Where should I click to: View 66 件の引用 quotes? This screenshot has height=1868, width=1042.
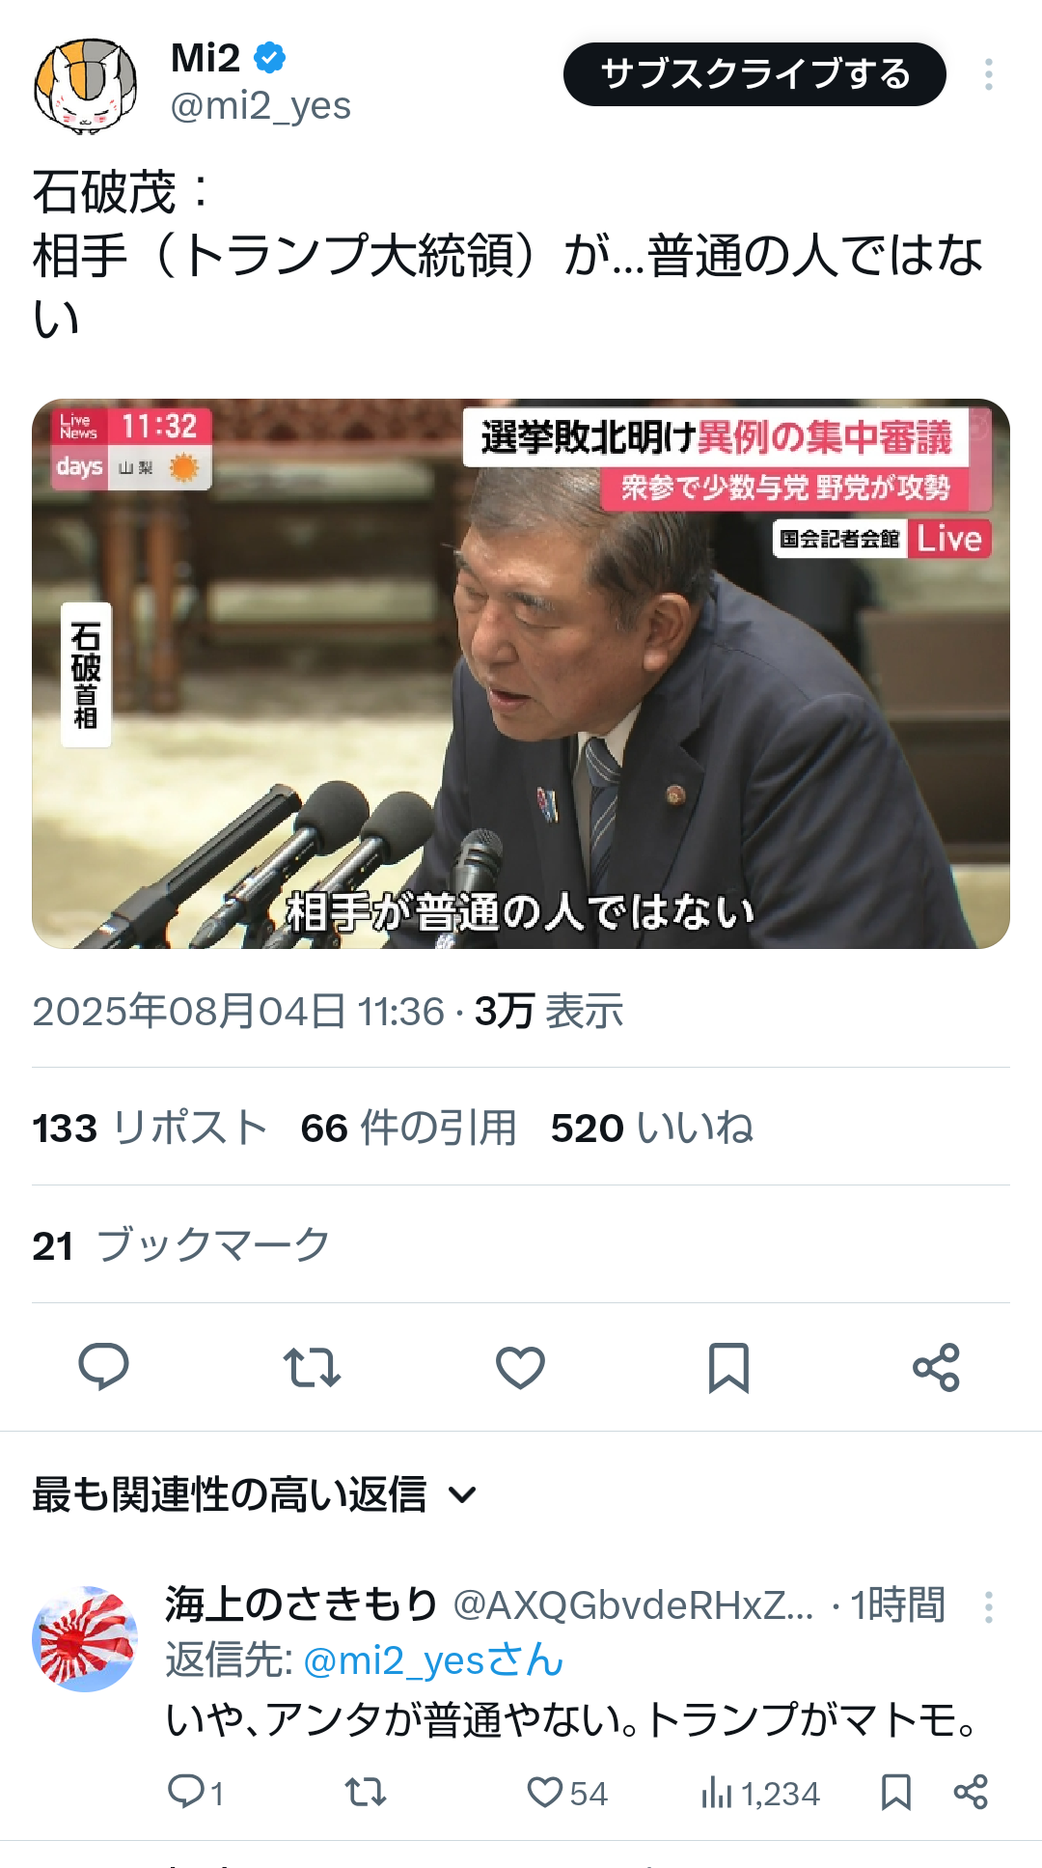tap(408, 1128)
